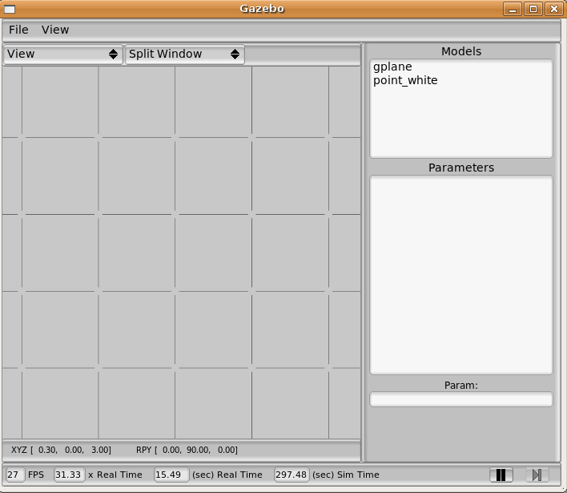Click the x Real Time value field
Image resolution: width=567 pixels, height=493 pixels.
tap(69, 475)
